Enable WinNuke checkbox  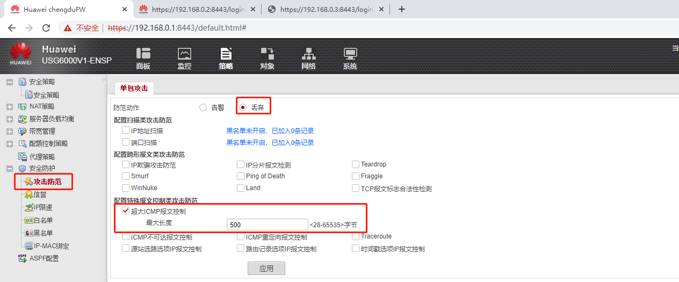[x=126, y=188]
